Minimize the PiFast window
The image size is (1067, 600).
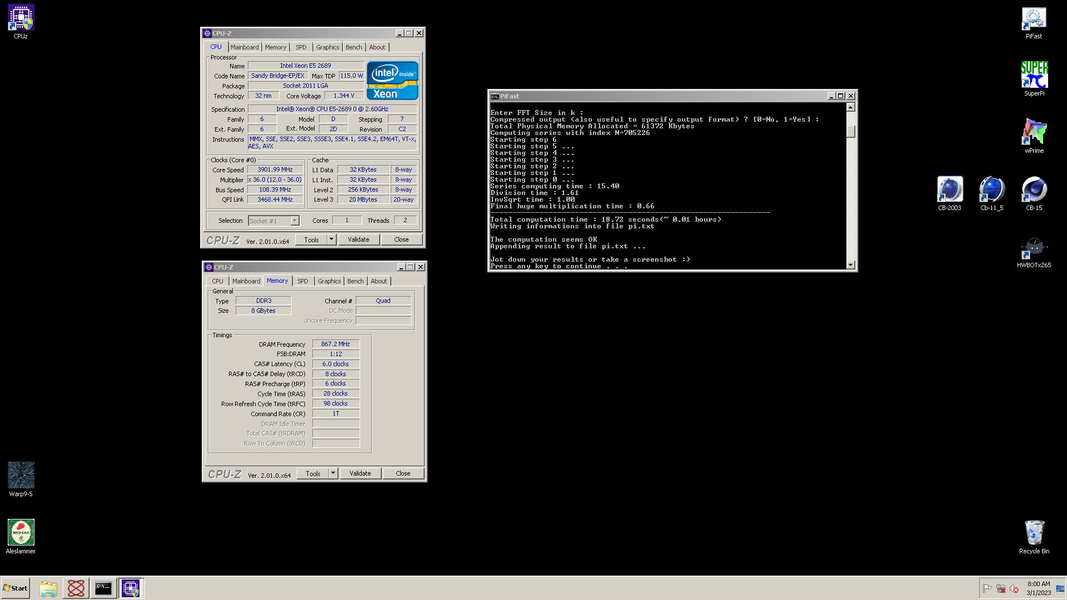[831, 96]
